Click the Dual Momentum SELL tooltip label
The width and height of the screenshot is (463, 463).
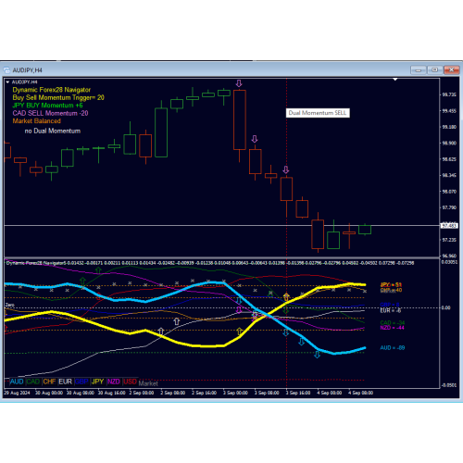pyautogui.click(x=318, y=113)
